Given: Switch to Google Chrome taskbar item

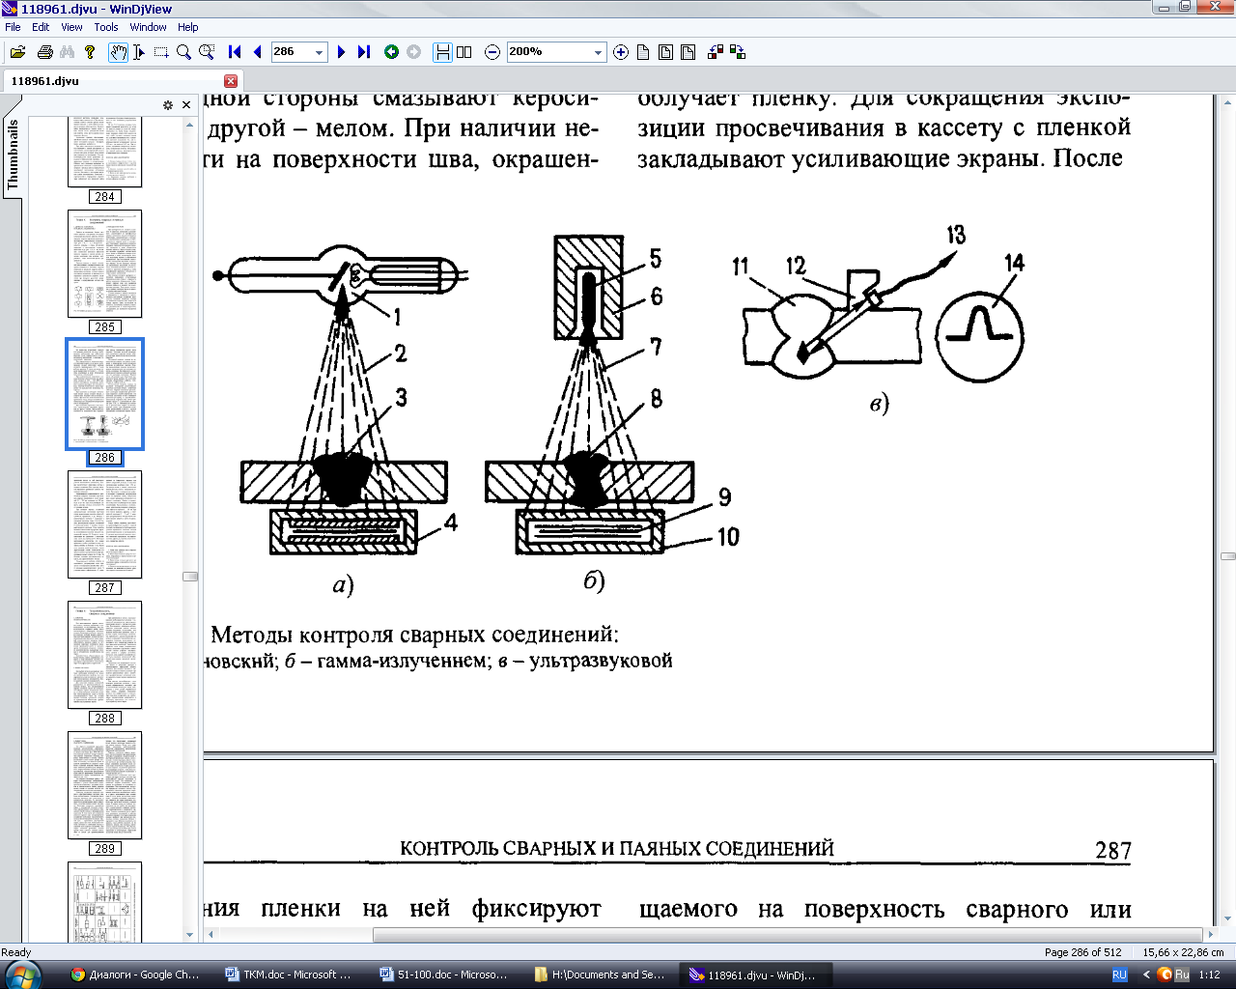Looking at the screenshot, I should point(136,975).
